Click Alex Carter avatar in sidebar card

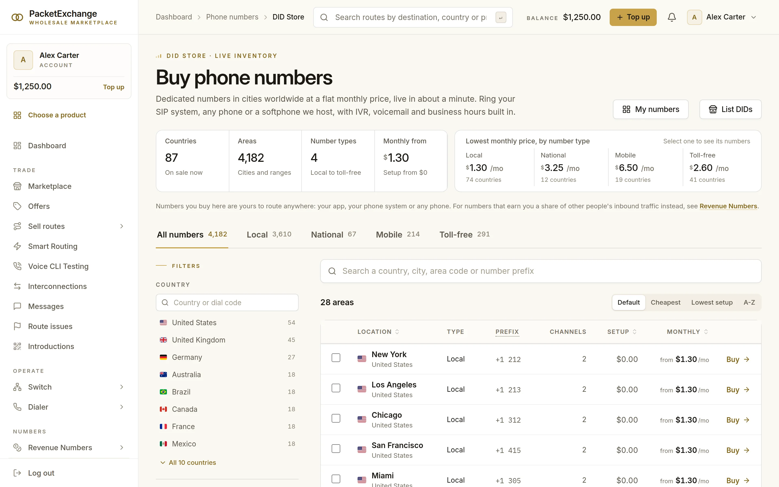tap(23, 60)
